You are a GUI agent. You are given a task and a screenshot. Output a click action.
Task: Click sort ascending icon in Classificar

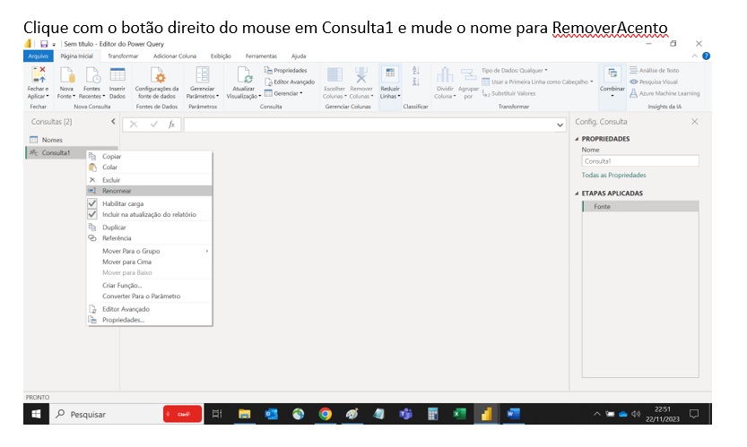tap(415, 71)
